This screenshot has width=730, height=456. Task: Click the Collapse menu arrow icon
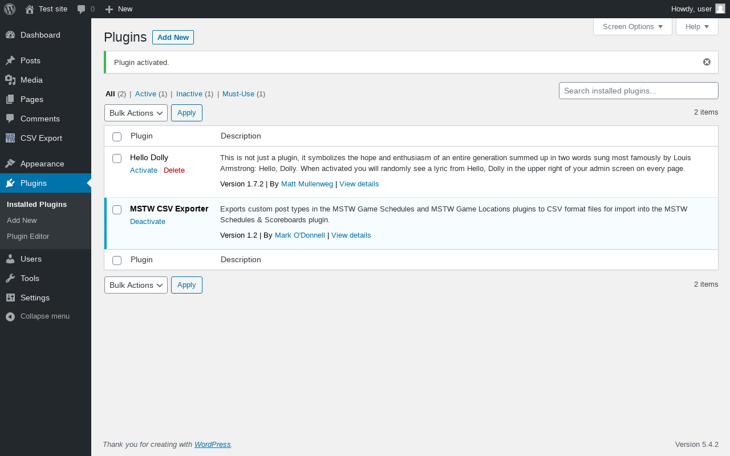[10, 316]
